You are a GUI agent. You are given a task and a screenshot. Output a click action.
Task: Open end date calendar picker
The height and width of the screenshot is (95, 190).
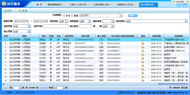tap(46, 21)
